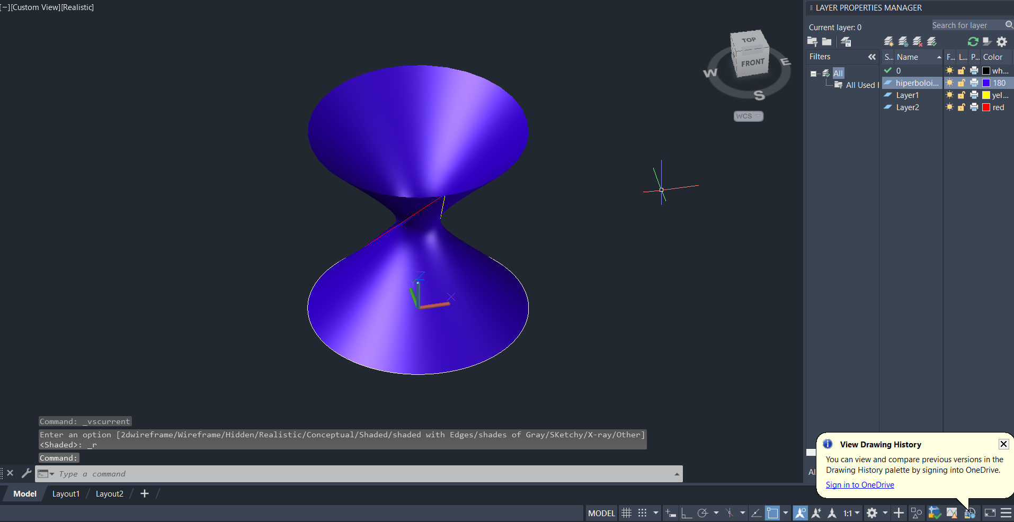Follow the Sign in to OneDrive link

pyautogui.click(x=860, y=484)
